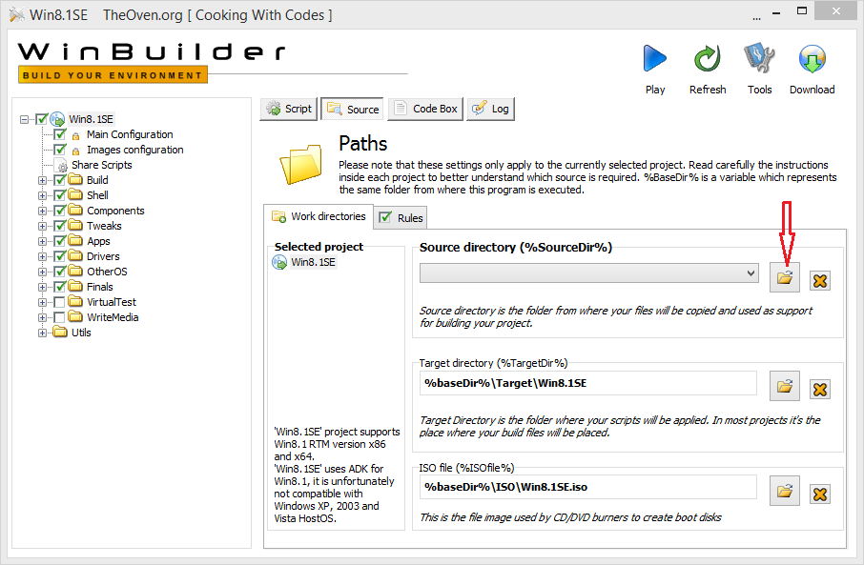
Task: Open the Tools icon
Action: pos(759,58)
